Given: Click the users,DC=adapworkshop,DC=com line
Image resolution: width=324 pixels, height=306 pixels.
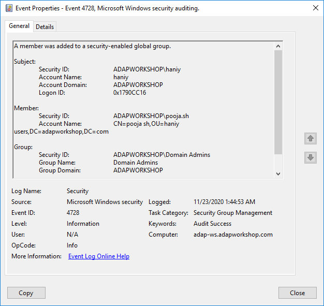Looking at the screenshot, I should [x=62, y=132].
